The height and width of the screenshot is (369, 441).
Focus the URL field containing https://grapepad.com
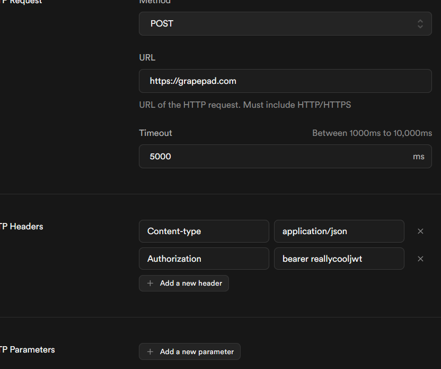(x=285, y=81)
